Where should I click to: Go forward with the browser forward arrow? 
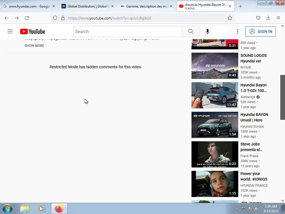16,18
